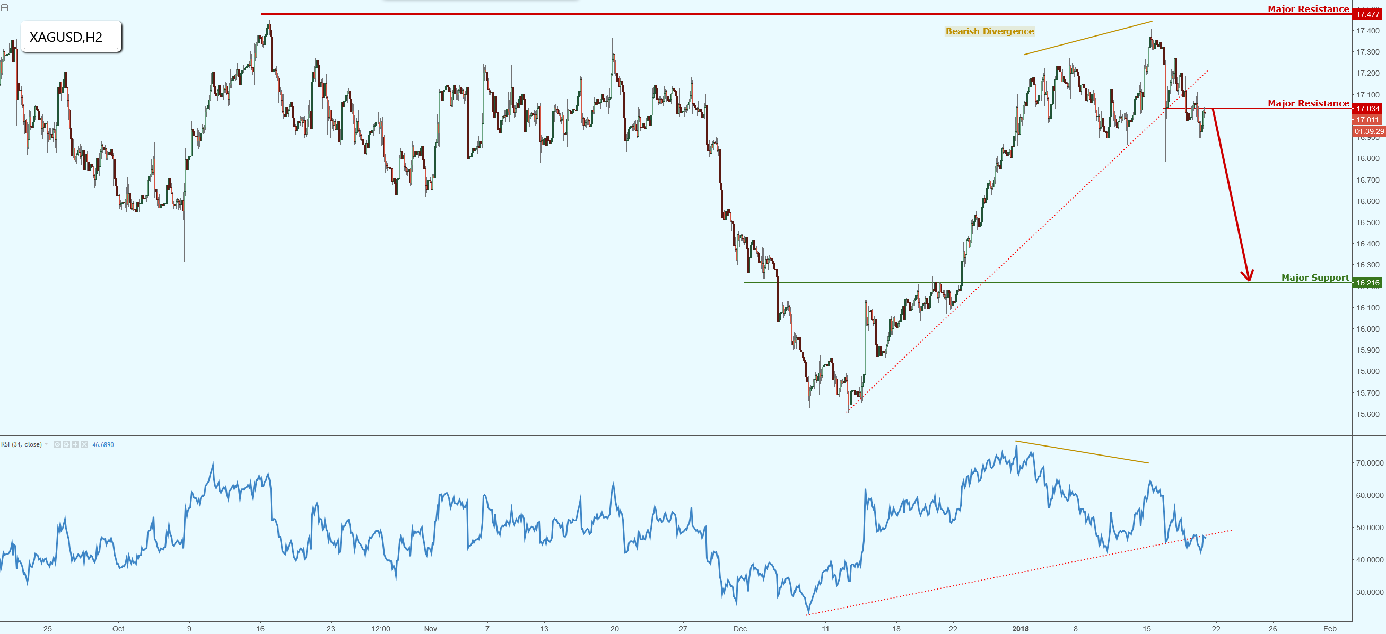Click the 22 label after 2018 on time axis
The height and width of the screenshot is (634, 1386).
1215,628
